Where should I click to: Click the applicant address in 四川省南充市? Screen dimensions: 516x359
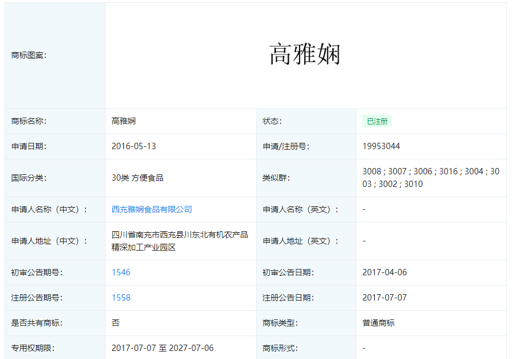[180, 241]
